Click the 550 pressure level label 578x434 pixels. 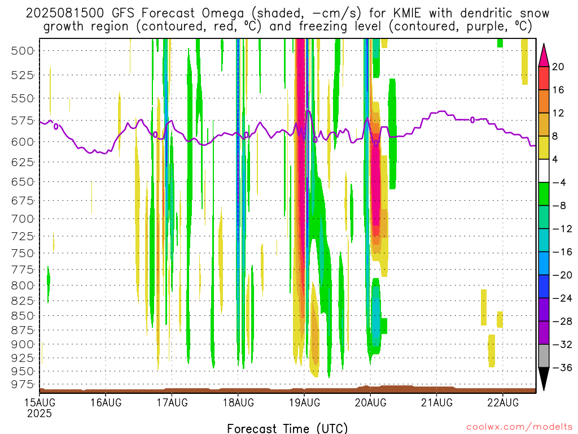(23, 98)
